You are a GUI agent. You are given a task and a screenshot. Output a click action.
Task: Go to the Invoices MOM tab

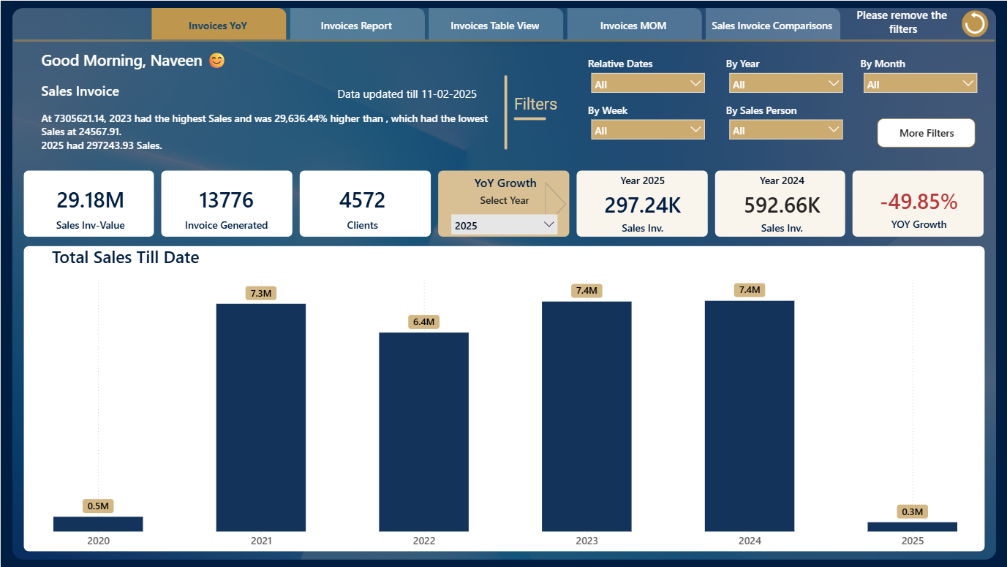633,25
